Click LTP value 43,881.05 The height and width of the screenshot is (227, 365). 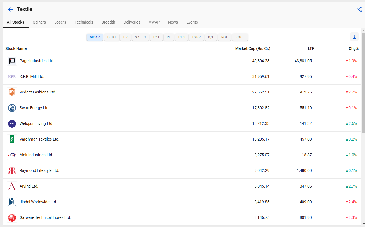303,61
